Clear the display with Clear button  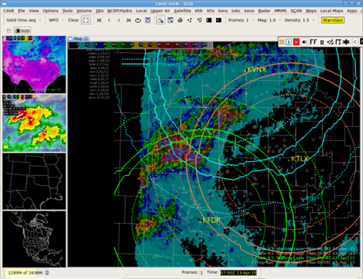coord(73,20)
